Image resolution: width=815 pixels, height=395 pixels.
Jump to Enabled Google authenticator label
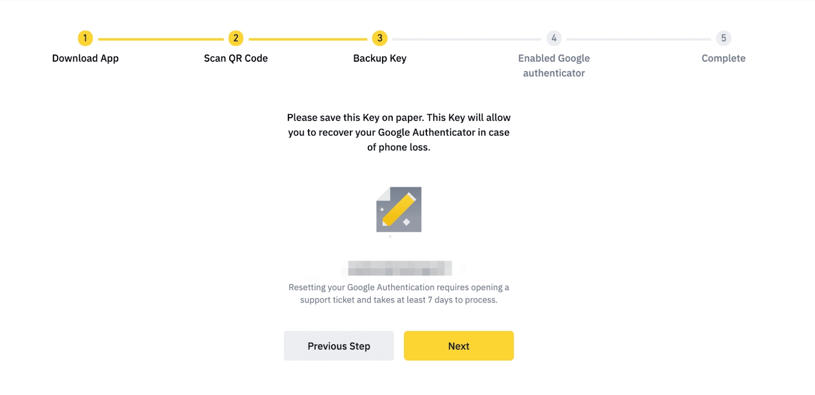[x=554, y=65]
